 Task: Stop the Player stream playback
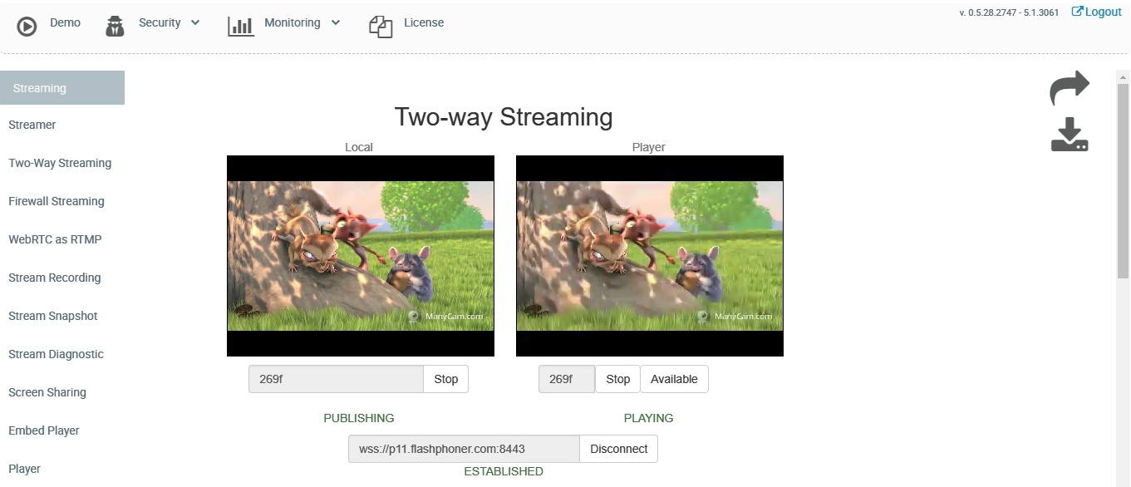617,379
